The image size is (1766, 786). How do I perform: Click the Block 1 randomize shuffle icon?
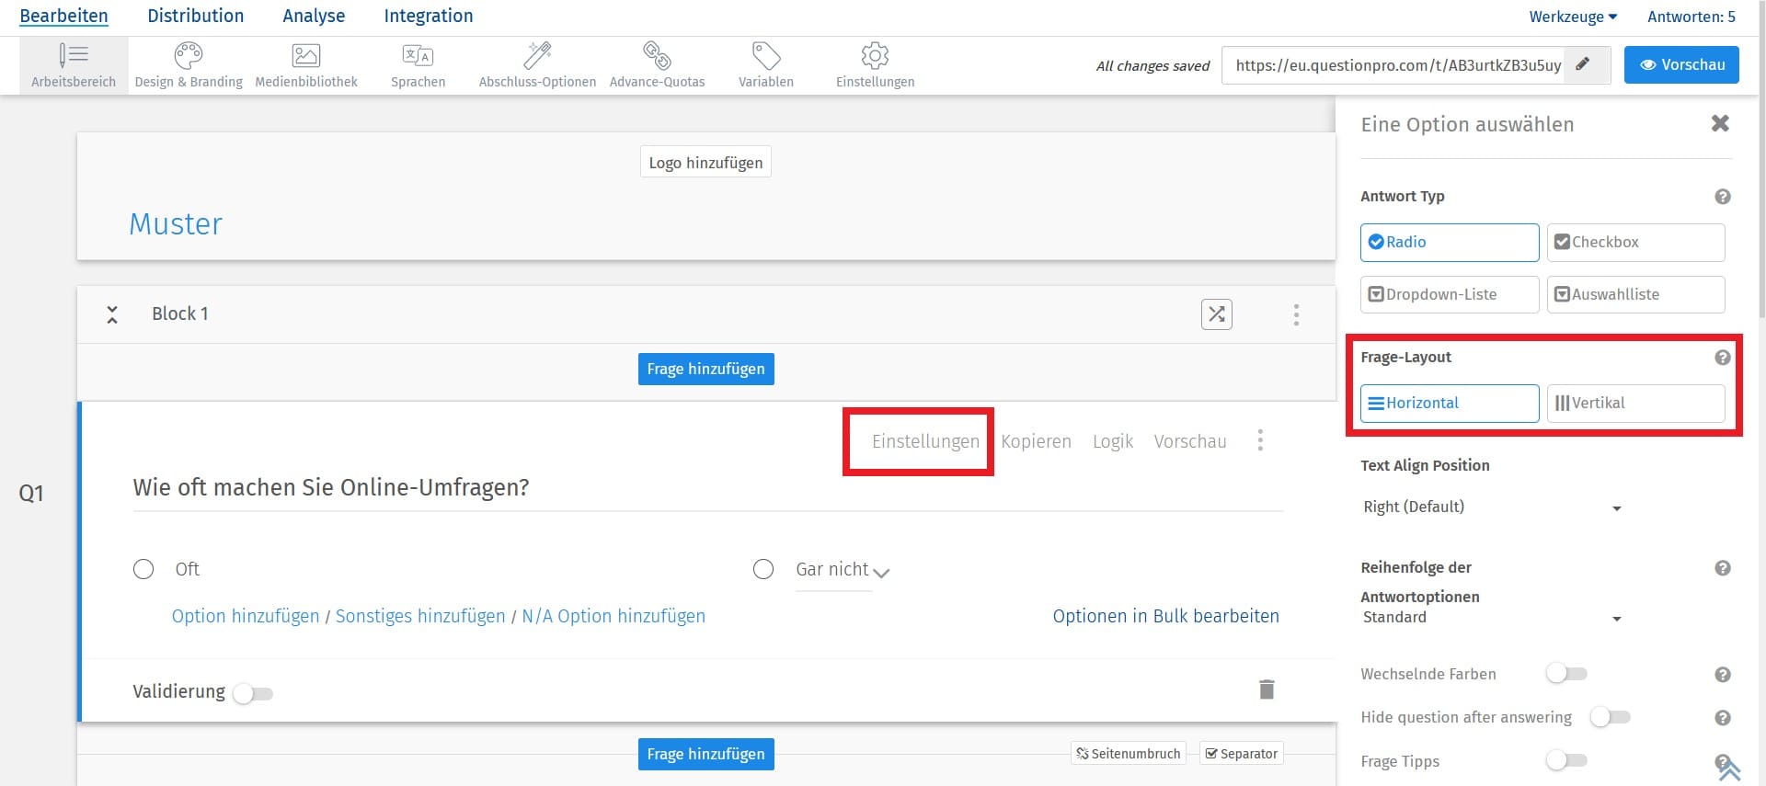pos(1217,314)
